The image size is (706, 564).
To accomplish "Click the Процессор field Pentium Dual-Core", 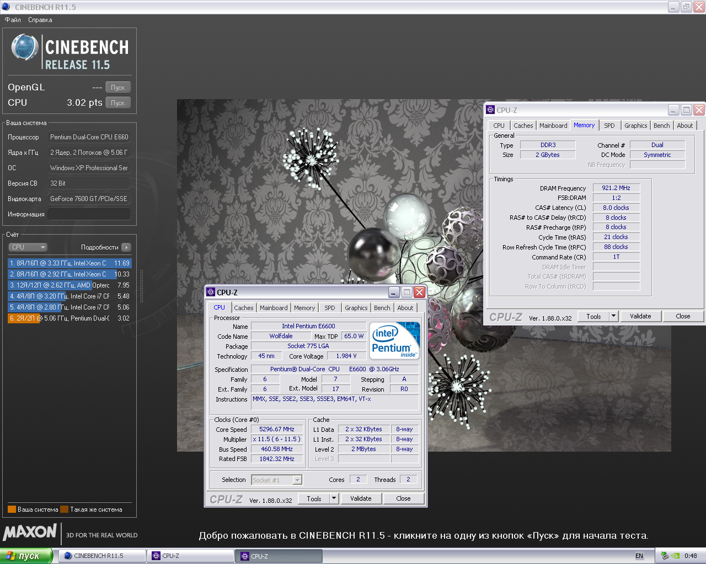I will point(89,137).
